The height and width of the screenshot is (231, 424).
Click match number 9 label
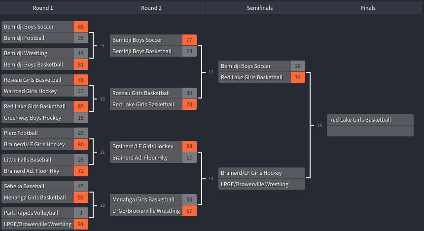[x=103, y=46]
